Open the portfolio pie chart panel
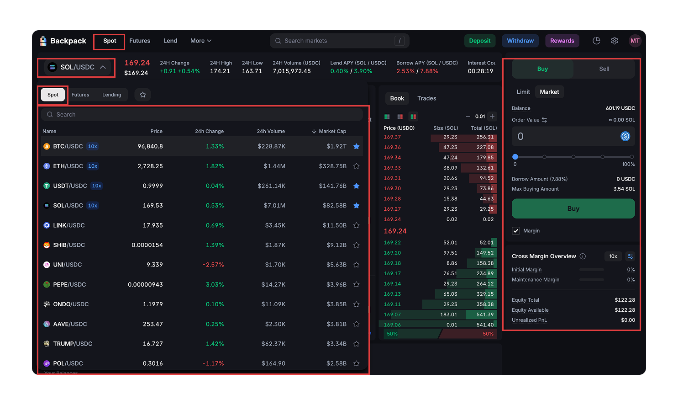The width and height of the screenshot is (678, 405). 596,41
